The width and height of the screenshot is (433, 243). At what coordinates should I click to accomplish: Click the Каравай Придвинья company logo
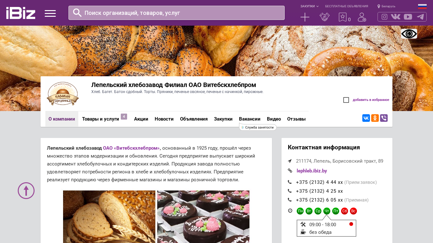[x=62, y=94]
